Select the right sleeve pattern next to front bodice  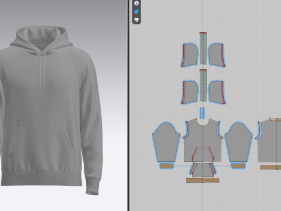tap(239, 142)
